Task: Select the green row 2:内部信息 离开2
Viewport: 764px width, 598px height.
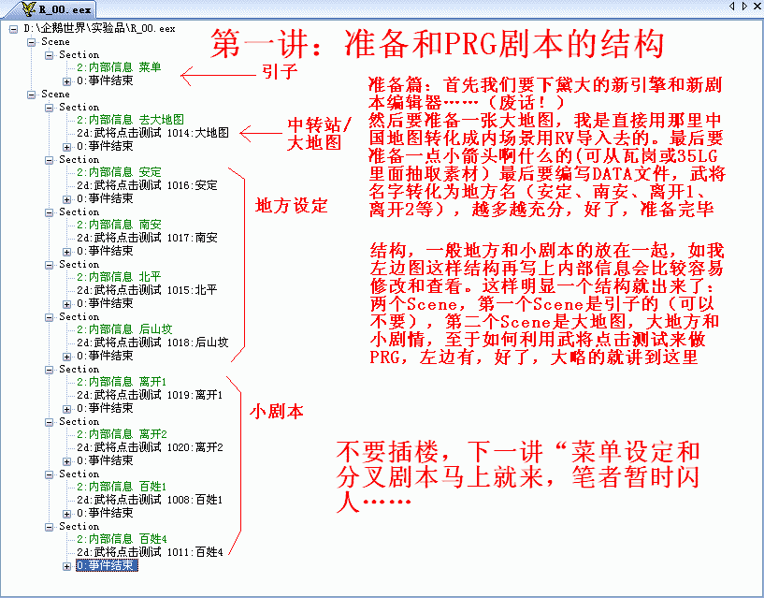Action: point(122,434)
